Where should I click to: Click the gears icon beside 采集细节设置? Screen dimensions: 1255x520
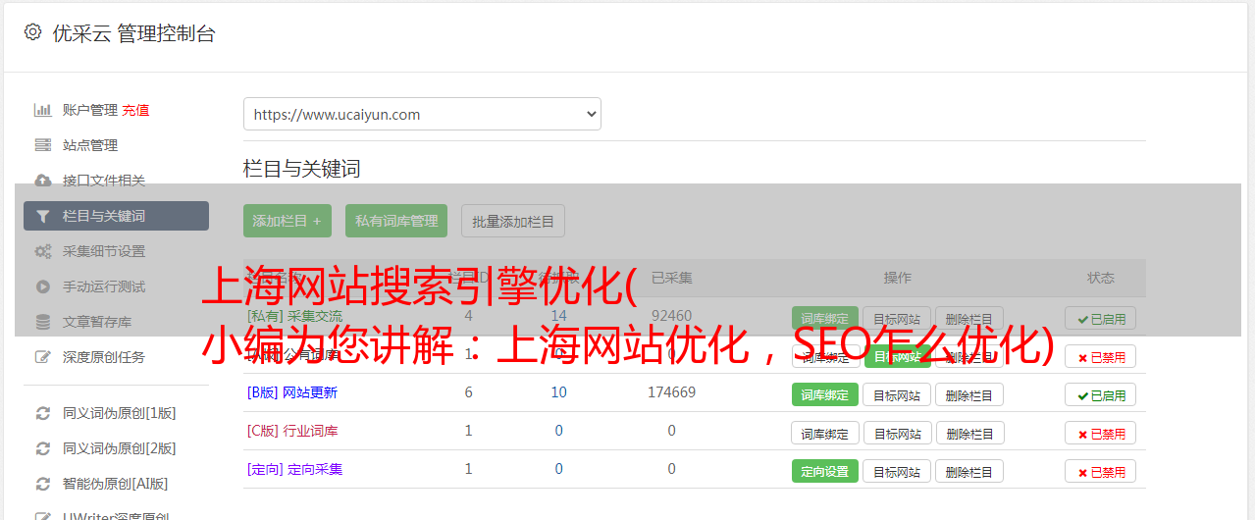[x=43, y=251]
